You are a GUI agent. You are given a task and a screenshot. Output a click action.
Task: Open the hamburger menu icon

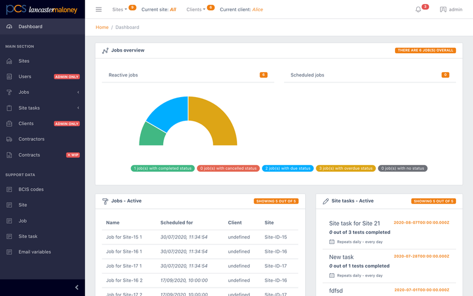99,9
